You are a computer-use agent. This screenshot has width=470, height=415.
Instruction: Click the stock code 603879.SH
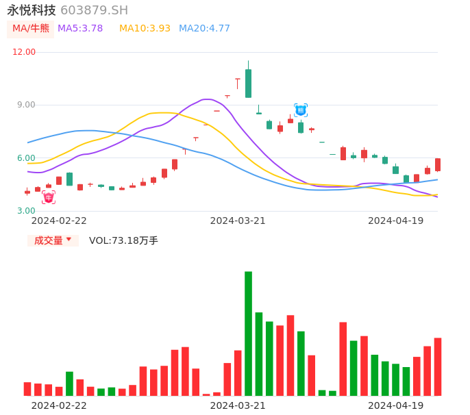(x=94, y=10)
